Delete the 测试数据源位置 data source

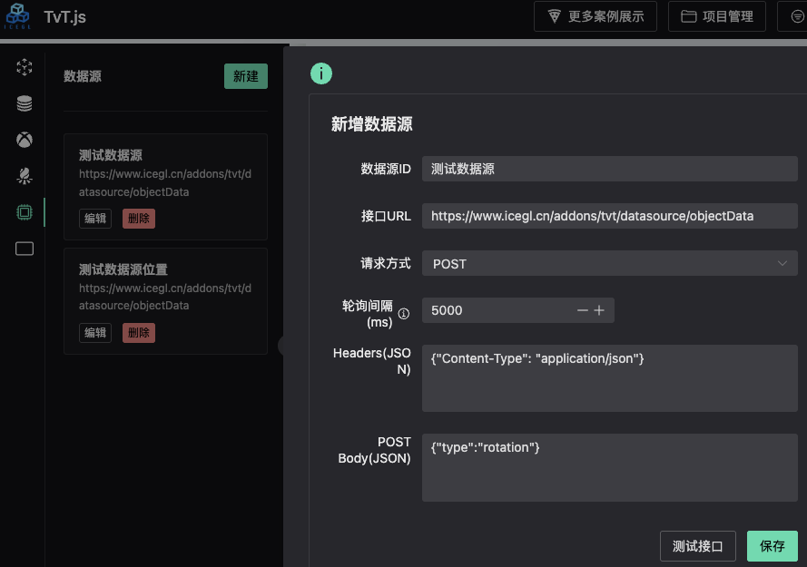(x=139, y=333)
